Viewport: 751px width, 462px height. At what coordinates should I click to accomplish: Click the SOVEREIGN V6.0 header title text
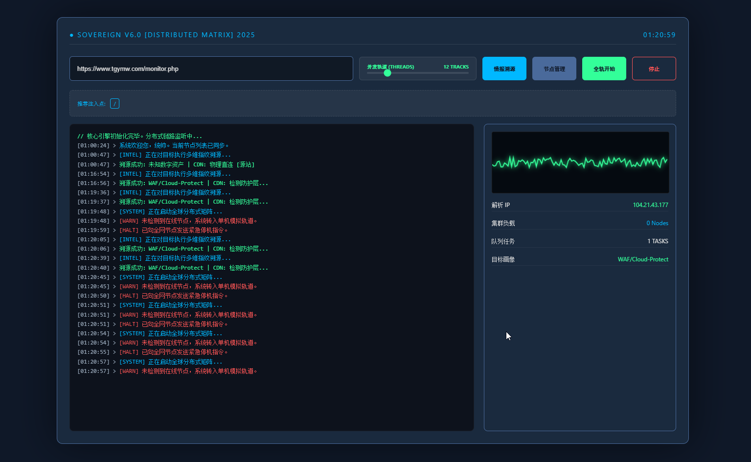click(x=166, y=35)
